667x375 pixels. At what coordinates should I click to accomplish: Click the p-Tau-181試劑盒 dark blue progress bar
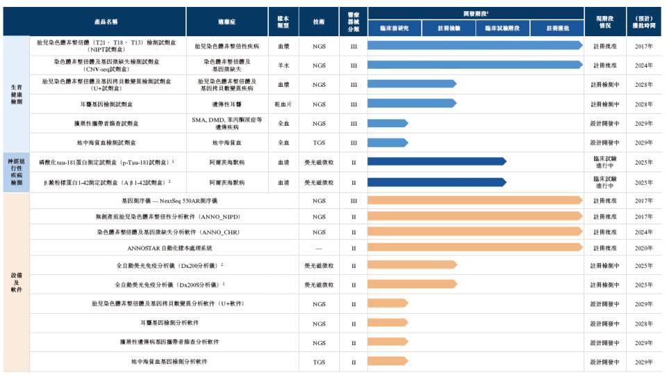[x=436, y=162]
